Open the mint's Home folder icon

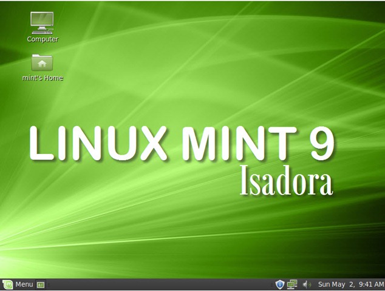pos(42,62)
